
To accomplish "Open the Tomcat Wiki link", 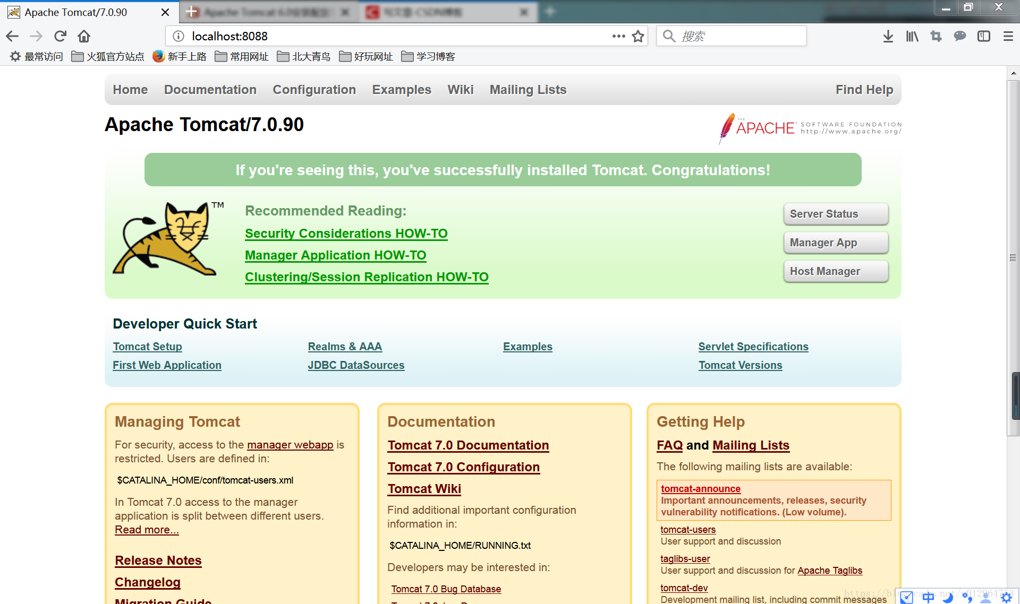I will 424,489.
